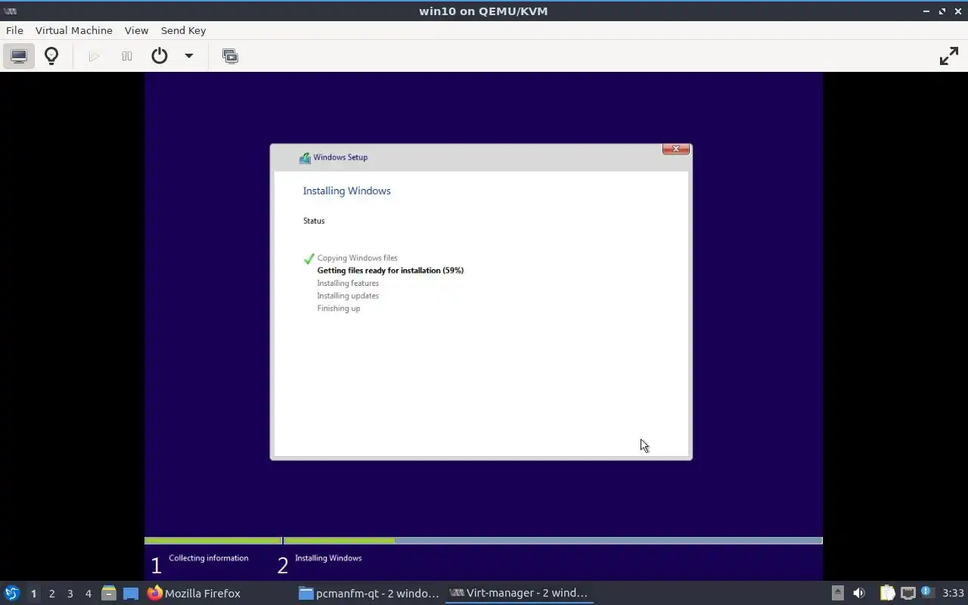This screenshot has height=605, width=968.
Task: Expand the shutdown options dropdown arrow
Action: pyautogui.click(x=189, y=56)
